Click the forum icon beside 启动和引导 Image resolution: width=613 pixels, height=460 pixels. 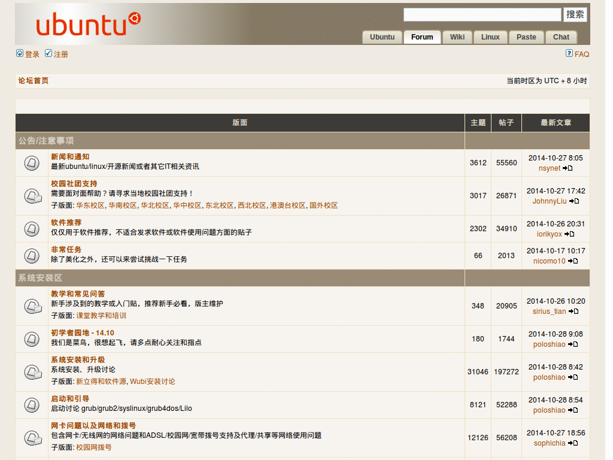pyautogui.click(x=31, y=404)
